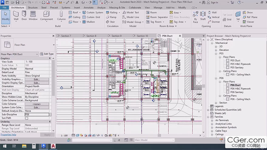Click the Sub-Discipline P06 input field
Viewport: 267px width, 150px height.
pyautogui.click(x=37, y=115)
